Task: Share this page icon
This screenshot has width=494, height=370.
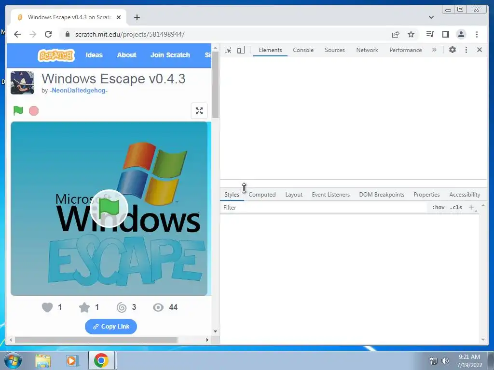Action: tap(396, 34)
